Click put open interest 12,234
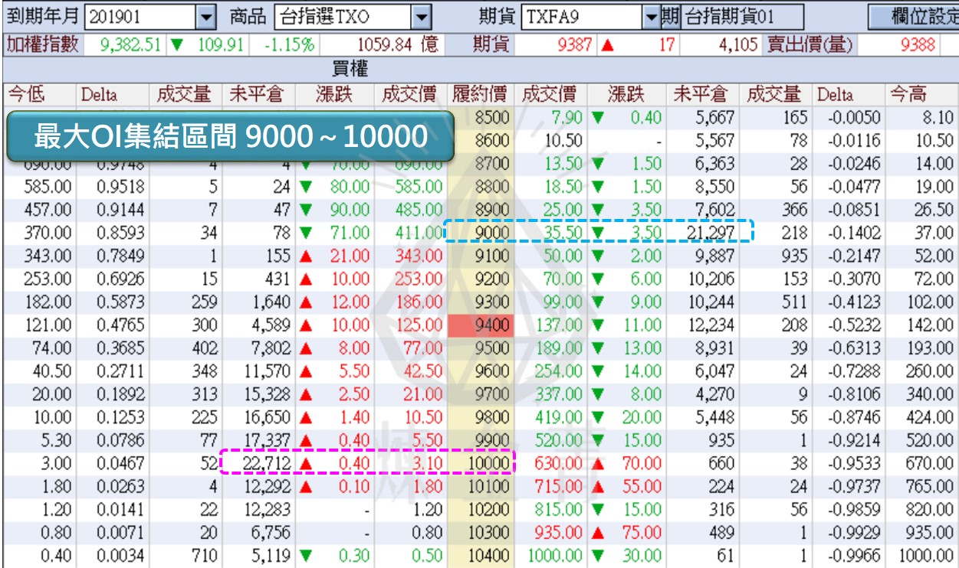The height and width of the screenshot is (568, 959). coord(711,325)
